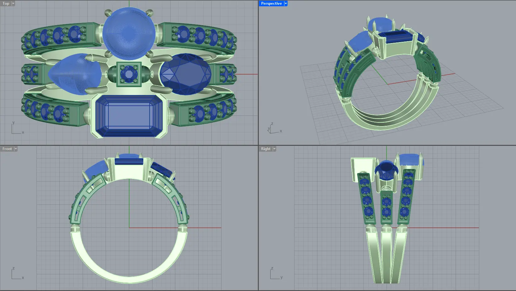Image resolution: width=516 pixels, height=291 pixels.
Task: Select the large round gem in Top view
Action: [129, 33]
